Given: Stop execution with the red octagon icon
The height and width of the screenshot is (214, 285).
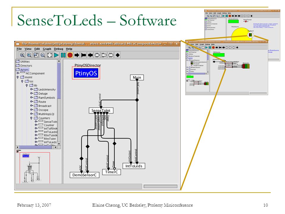Looking at the screenshot, I should coord(70,55).
